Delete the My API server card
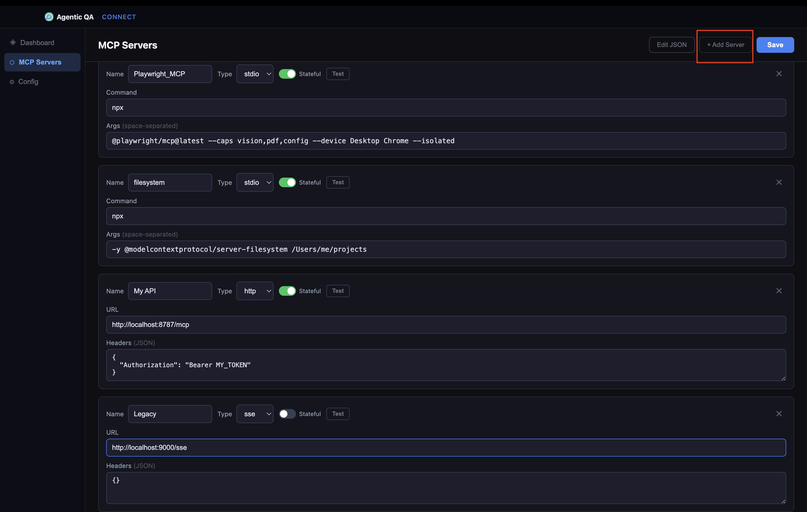This screenshot has width=807, height=512. tap(779, 291)
